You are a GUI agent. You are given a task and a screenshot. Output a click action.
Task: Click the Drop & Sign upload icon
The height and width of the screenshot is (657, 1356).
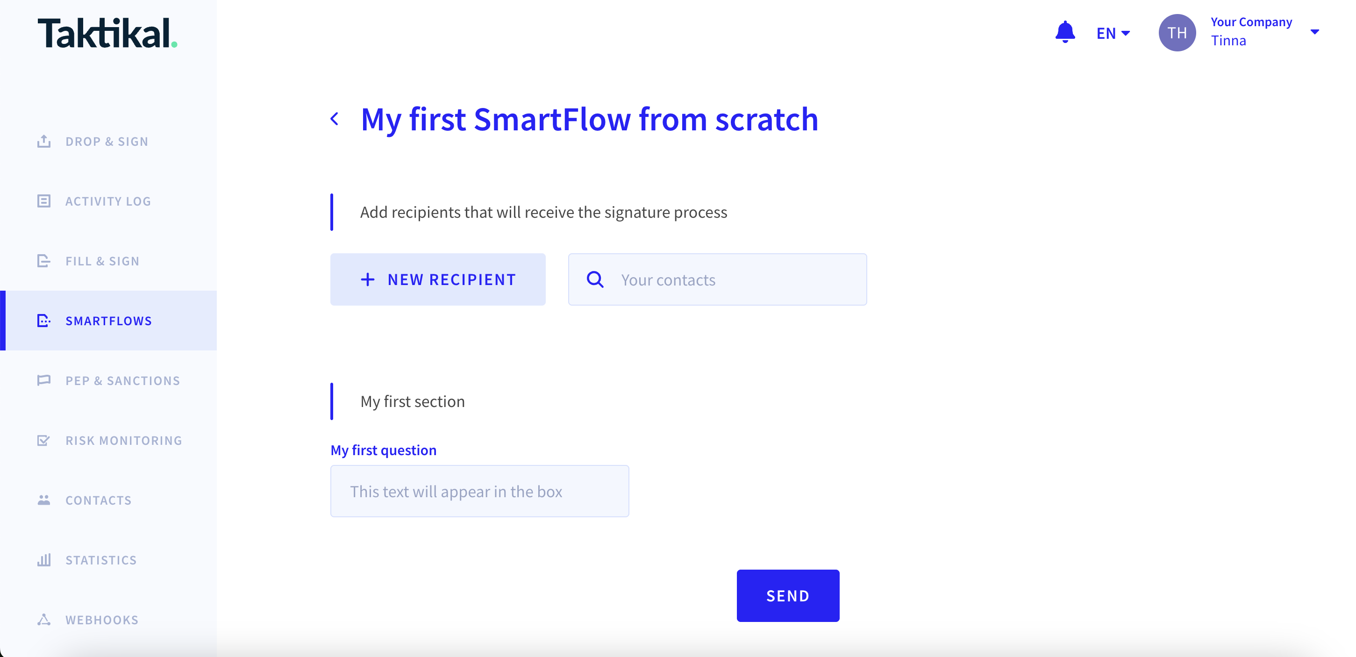[x=44, y=141]
